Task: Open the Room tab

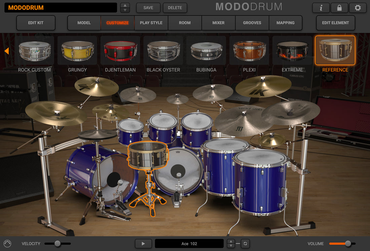Action: 185,23
